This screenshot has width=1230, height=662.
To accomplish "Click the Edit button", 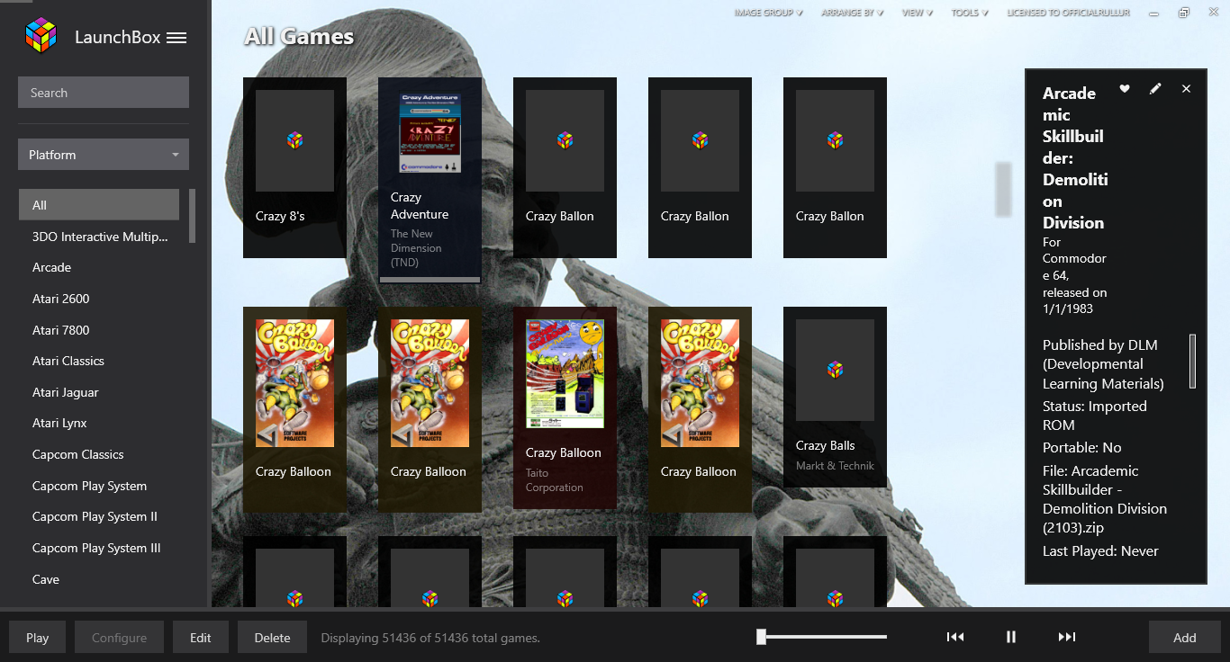I will pyautogui.click(x=201, y=637).
